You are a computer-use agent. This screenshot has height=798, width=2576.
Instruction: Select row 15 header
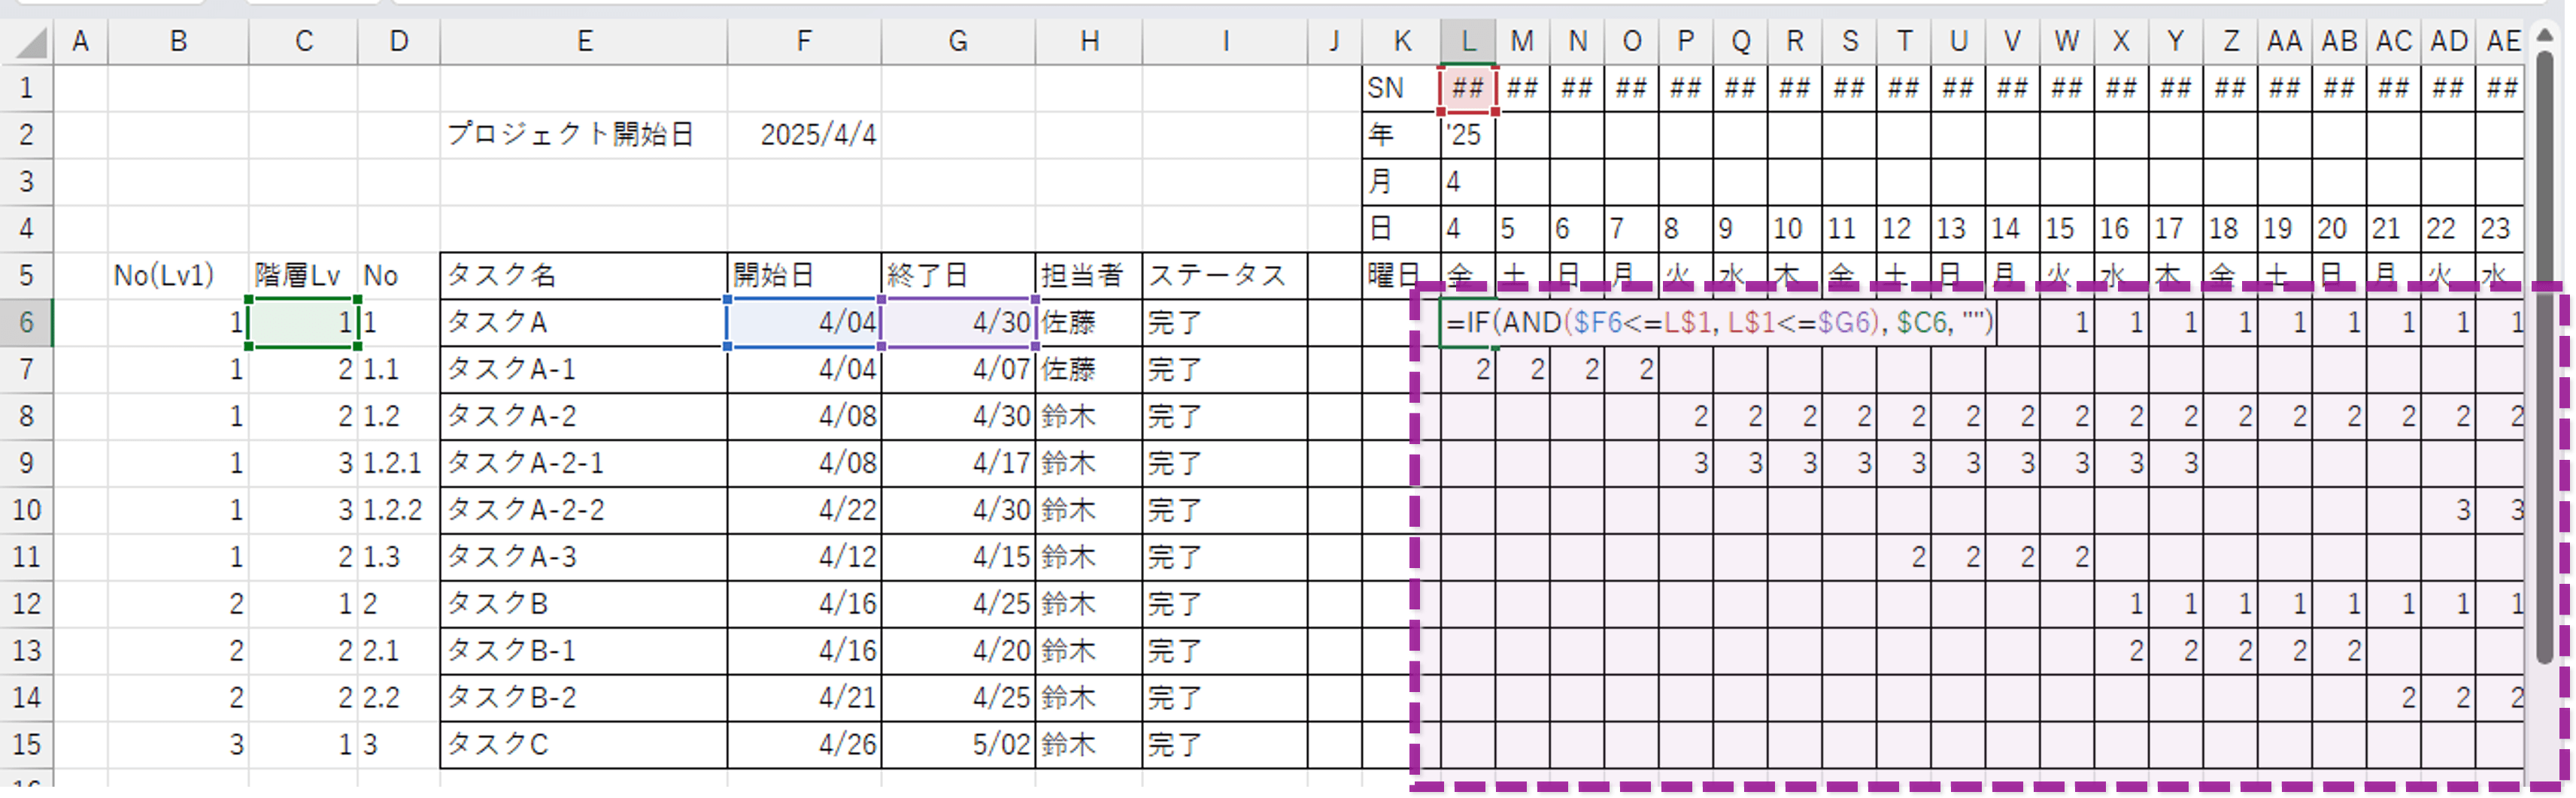click(26, 744)
